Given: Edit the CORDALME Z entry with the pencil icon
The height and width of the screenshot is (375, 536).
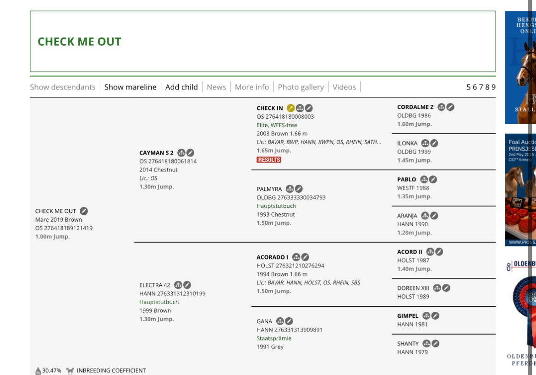Looking at the screenshot, I should tap(450, 107).
